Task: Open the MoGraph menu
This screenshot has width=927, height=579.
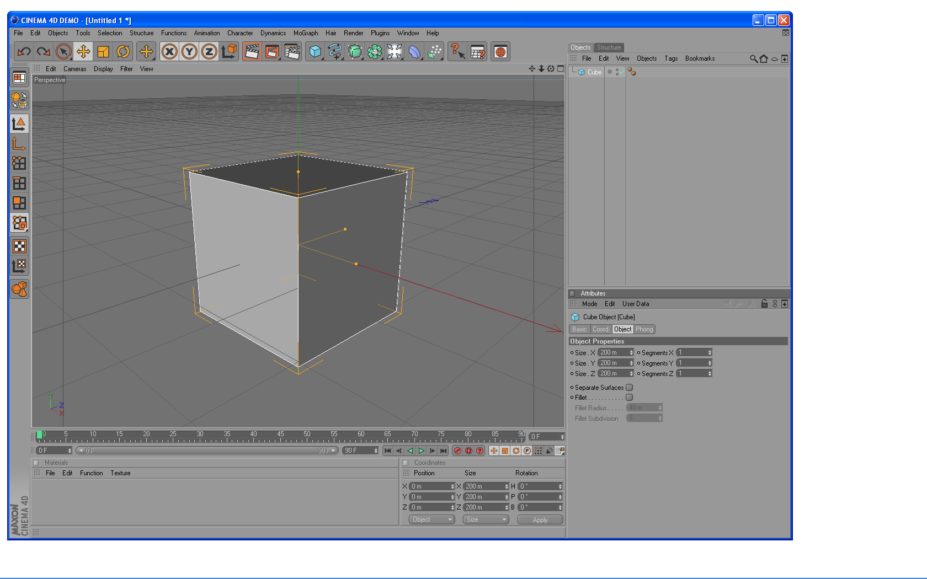Action: click(x=305, y=33)
